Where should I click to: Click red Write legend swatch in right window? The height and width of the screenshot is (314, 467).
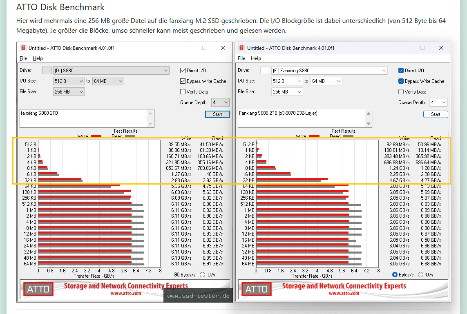pyautogui.click(x=315, y=136)
